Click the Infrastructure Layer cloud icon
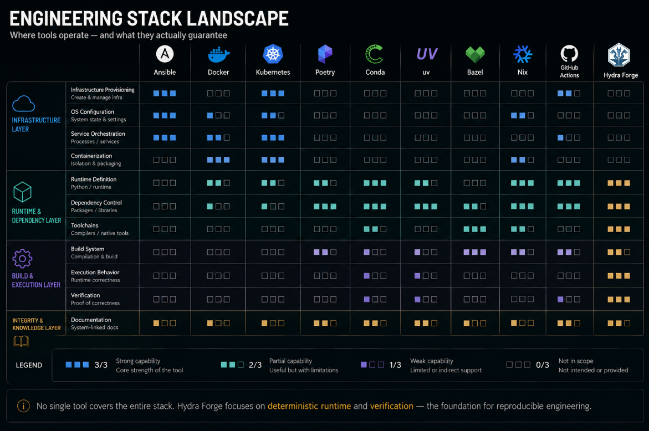The image size is (649, 431). coord(24,104)
